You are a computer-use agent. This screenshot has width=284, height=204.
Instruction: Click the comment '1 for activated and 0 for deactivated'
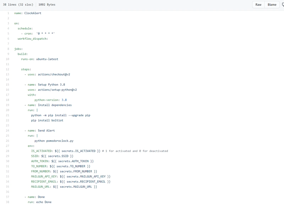pyautogui.click(x=137, y=151)
